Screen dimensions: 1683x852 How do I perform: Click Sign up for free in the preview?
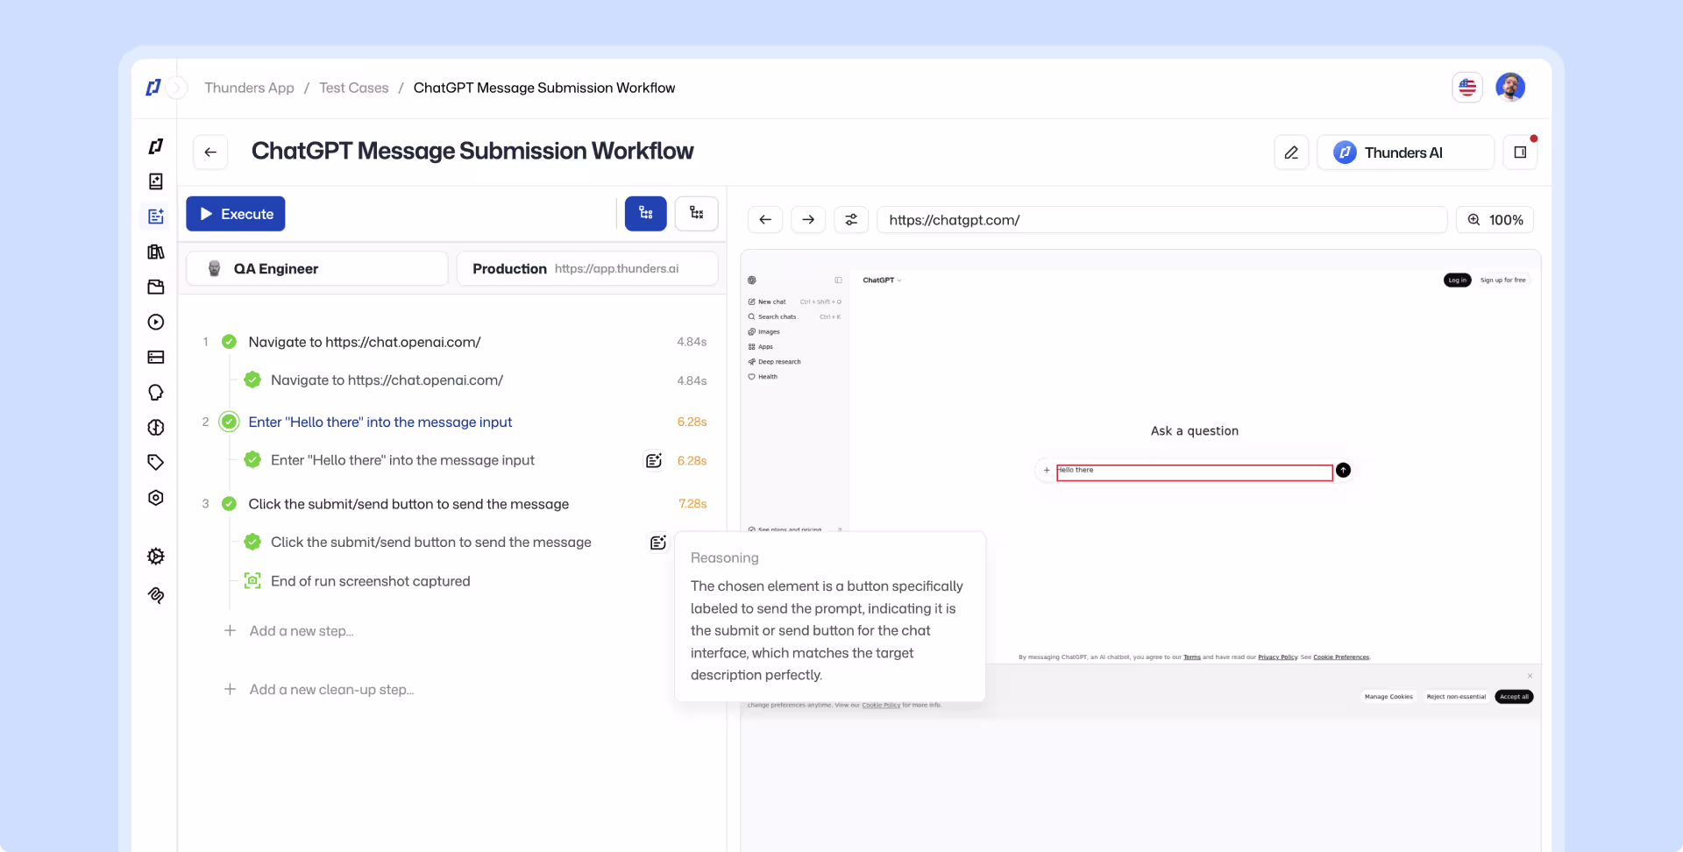(x=1502, y=280)
